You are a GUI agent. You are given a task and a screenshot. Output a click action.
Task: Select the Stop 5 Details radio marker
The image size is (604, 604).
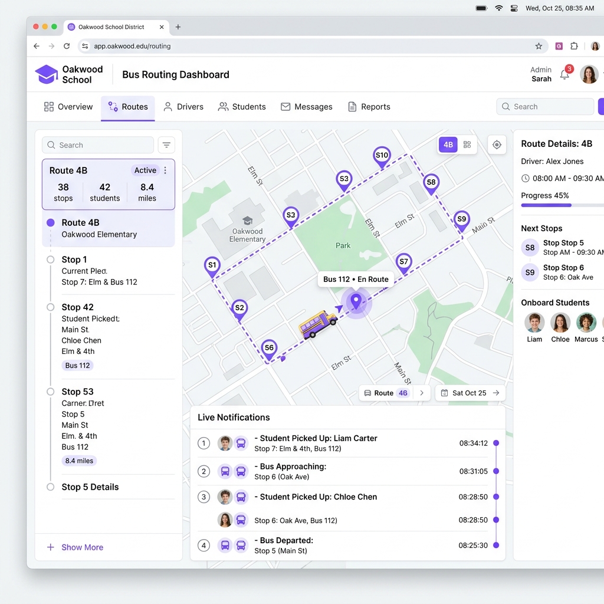coord(51,487)
